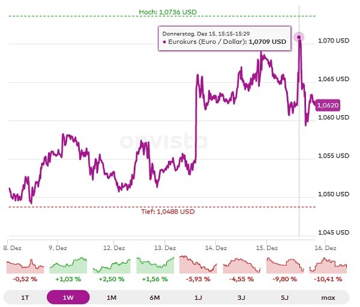Click the -4,55 % mini chart
Image resolution: width=360 pixels, height=307 pixels.
pos(241,266)
